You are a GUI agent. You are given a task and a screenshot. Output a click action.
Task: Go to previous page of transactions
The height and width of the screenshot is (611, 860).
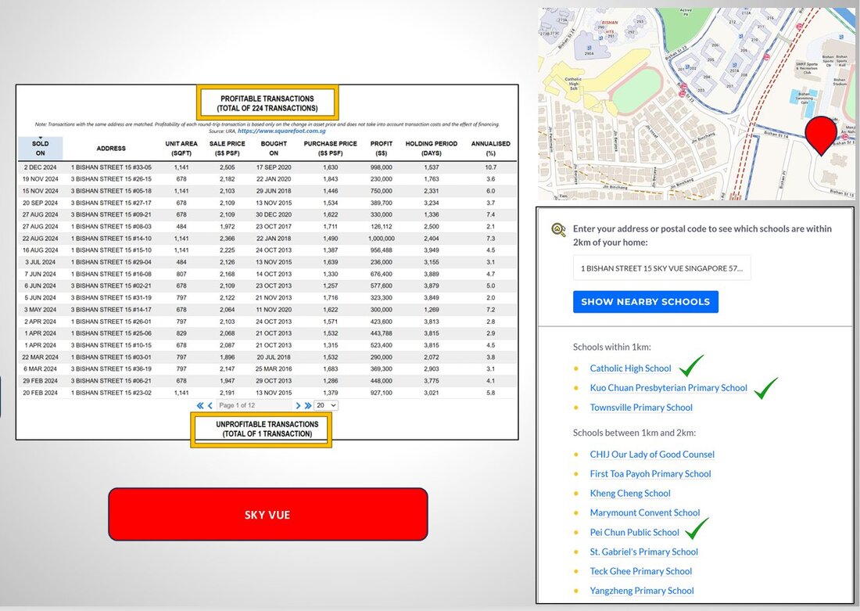pos(210,406)
